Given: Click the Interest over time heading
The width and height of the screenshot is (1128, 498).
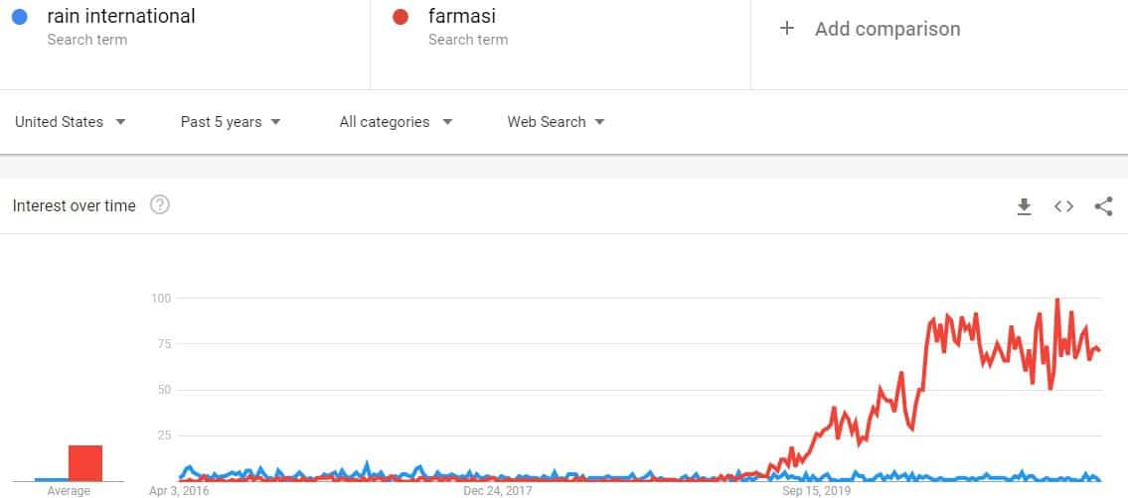Looking at the screenshot, I should tap(75, 206).
